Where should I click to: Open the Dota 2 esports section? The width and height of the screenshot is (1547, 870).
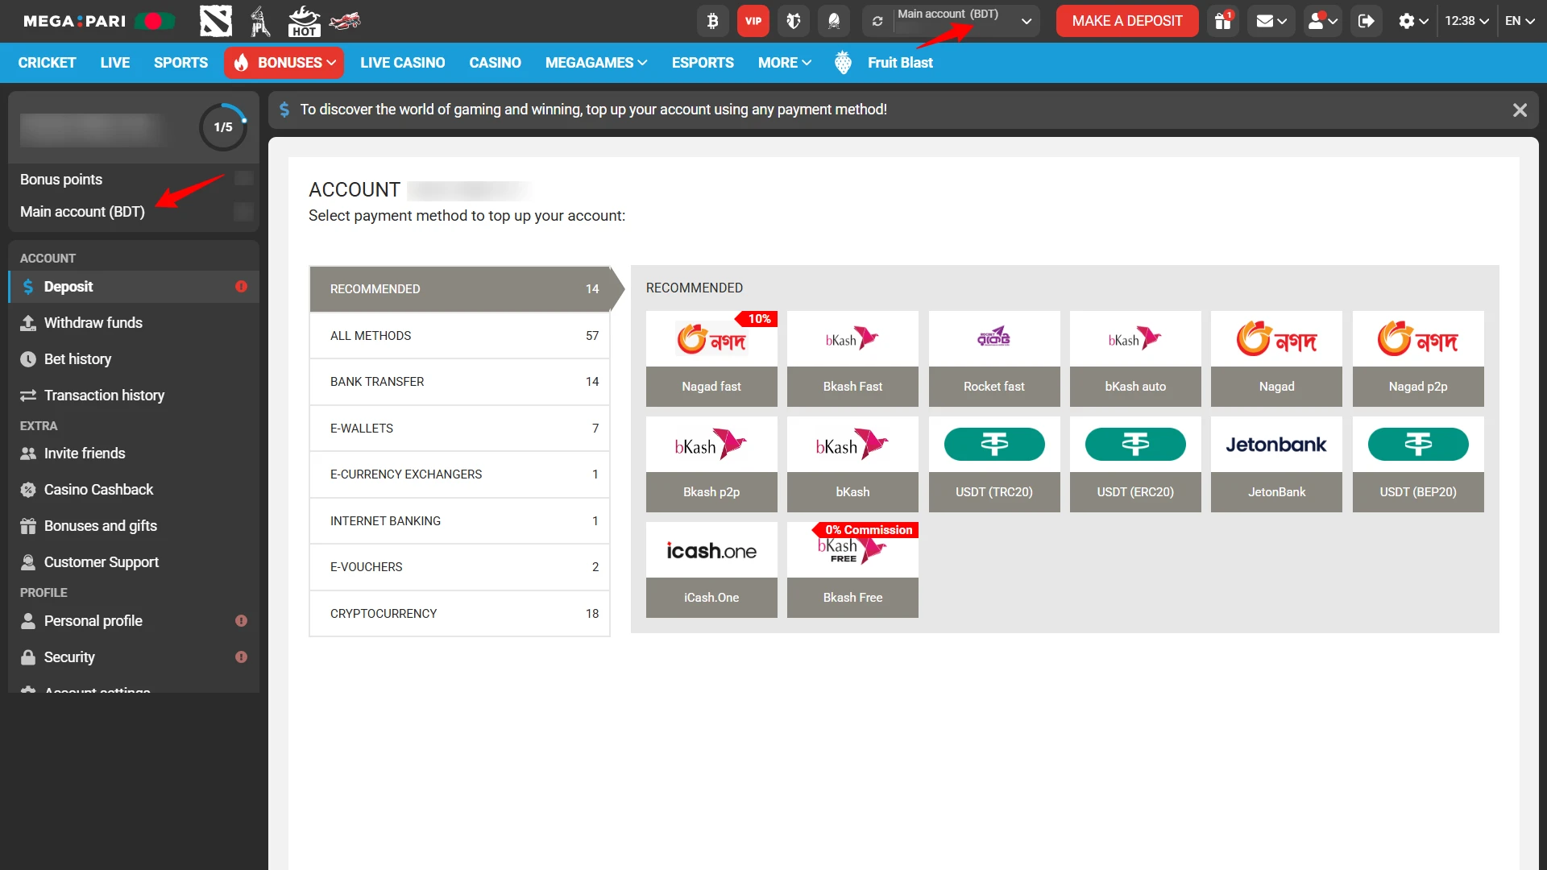point(215,21)
